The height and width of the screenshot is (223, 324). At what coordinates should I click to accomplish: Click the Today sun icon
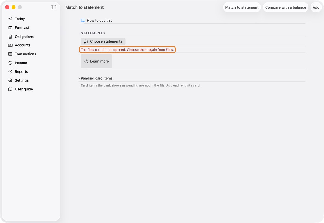[10, 19]
